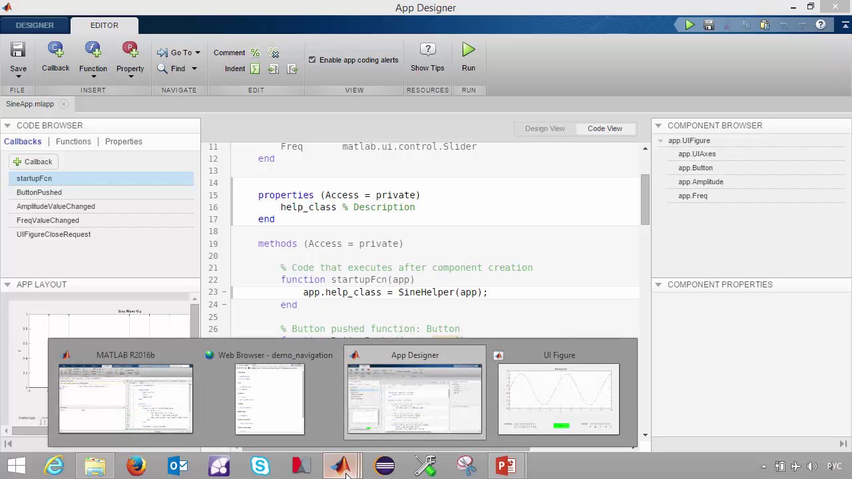Screen dimensions: 852x479
Task: Switch to Design View
Action: pyautogui.click(x=544, y=128)
